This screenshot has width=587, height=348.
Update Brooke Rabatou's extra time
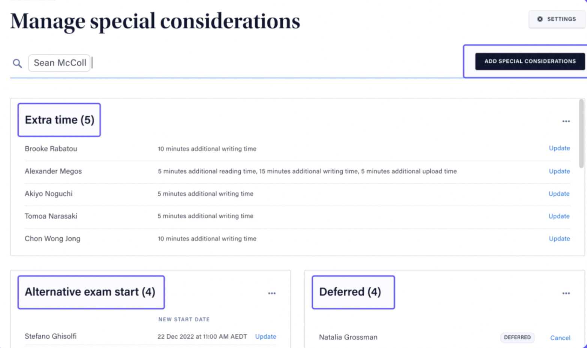559,148
